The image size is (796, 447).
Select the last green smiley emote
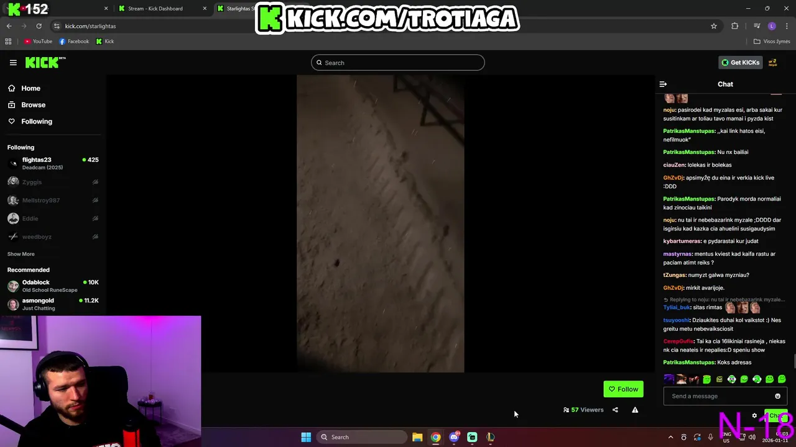(782, 379)
